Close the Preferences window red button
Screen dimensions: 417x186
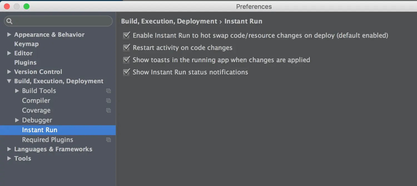click(x=7, y=6)
